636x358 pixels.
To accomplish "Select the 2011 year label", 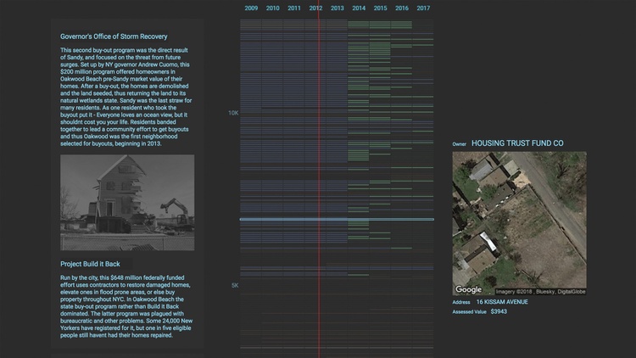I will [x=294, y=8].
